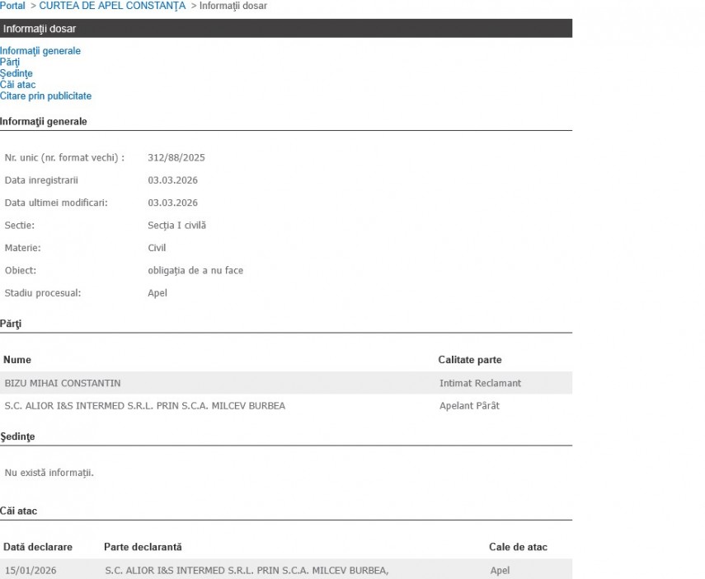Follow the Căi atac navigation link
The height and width of the screenshot is (579, 705).
click(x=17, y=85)
